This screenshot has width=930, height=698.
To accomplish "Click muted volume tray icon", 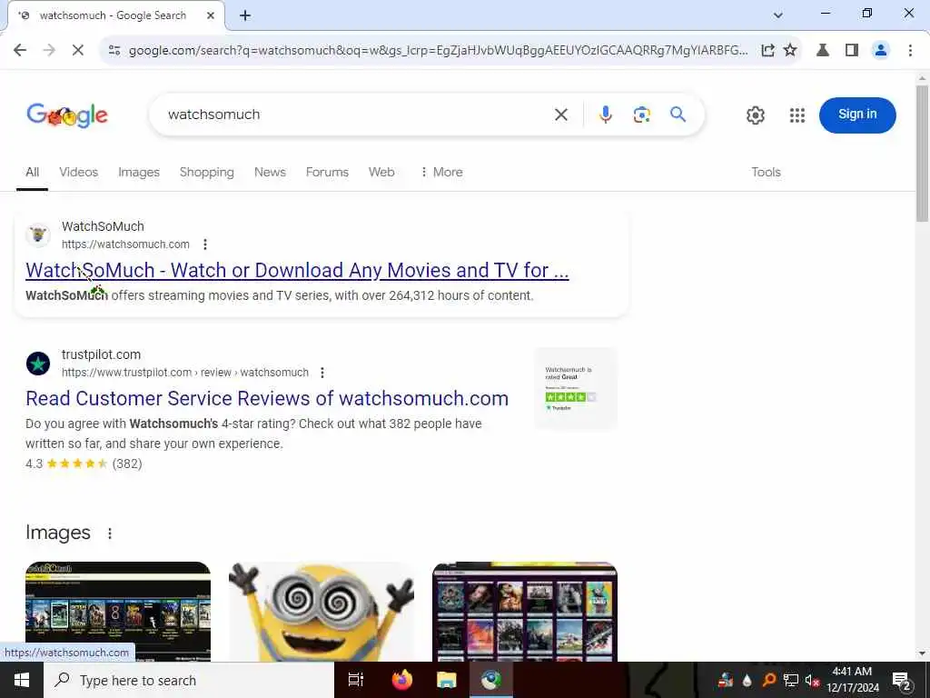I will point(812,680).
